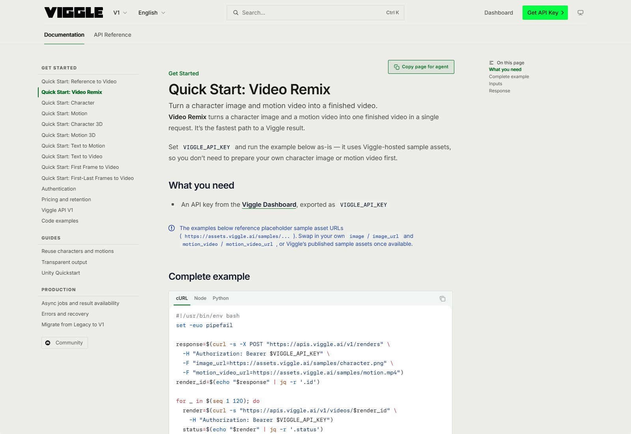Jump to Complete example in page outline

pyautogui.click(x=509, y=77)
